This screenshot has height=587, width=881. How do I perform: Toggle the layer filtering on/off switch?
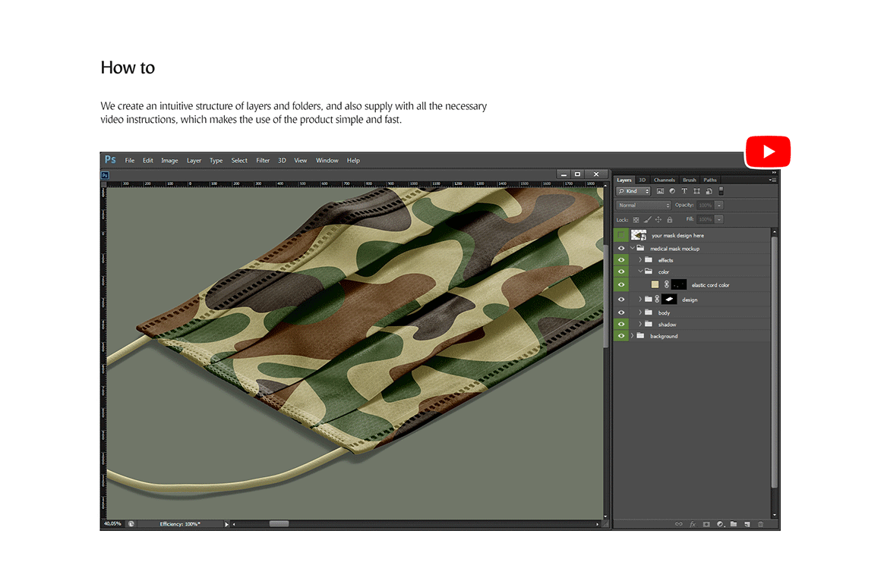722,191
